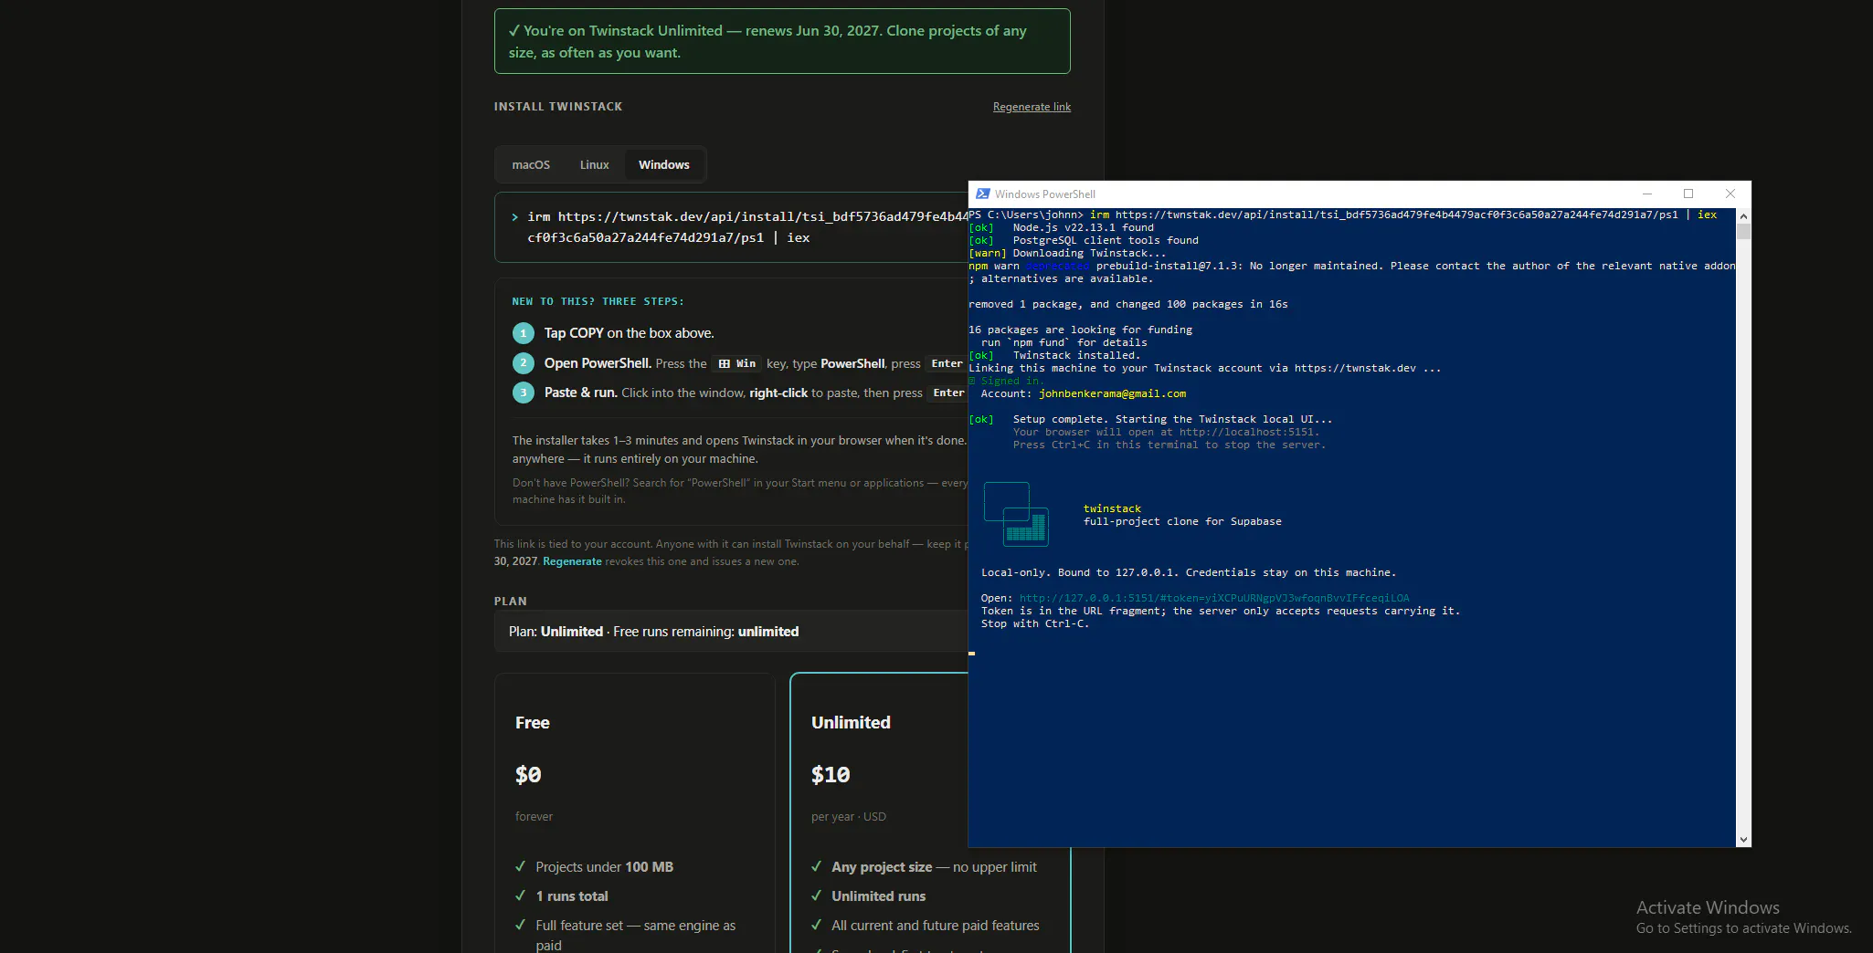Click the PowerShell icon in the title bar
The image size is (1873, 953).
[x=982, y=194]
